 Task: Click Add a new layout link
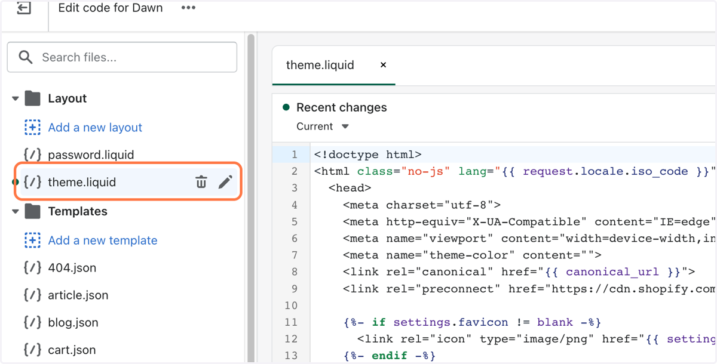[x=95, y=127]
